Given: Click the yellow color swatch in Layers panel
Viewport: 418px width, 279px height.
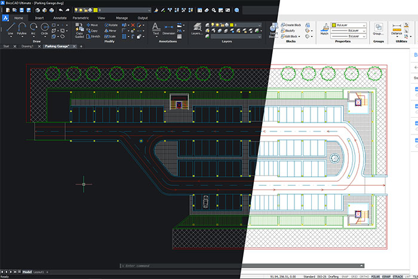Looking at the screenshot, I should pyautogui.click(x=232, y=25).
